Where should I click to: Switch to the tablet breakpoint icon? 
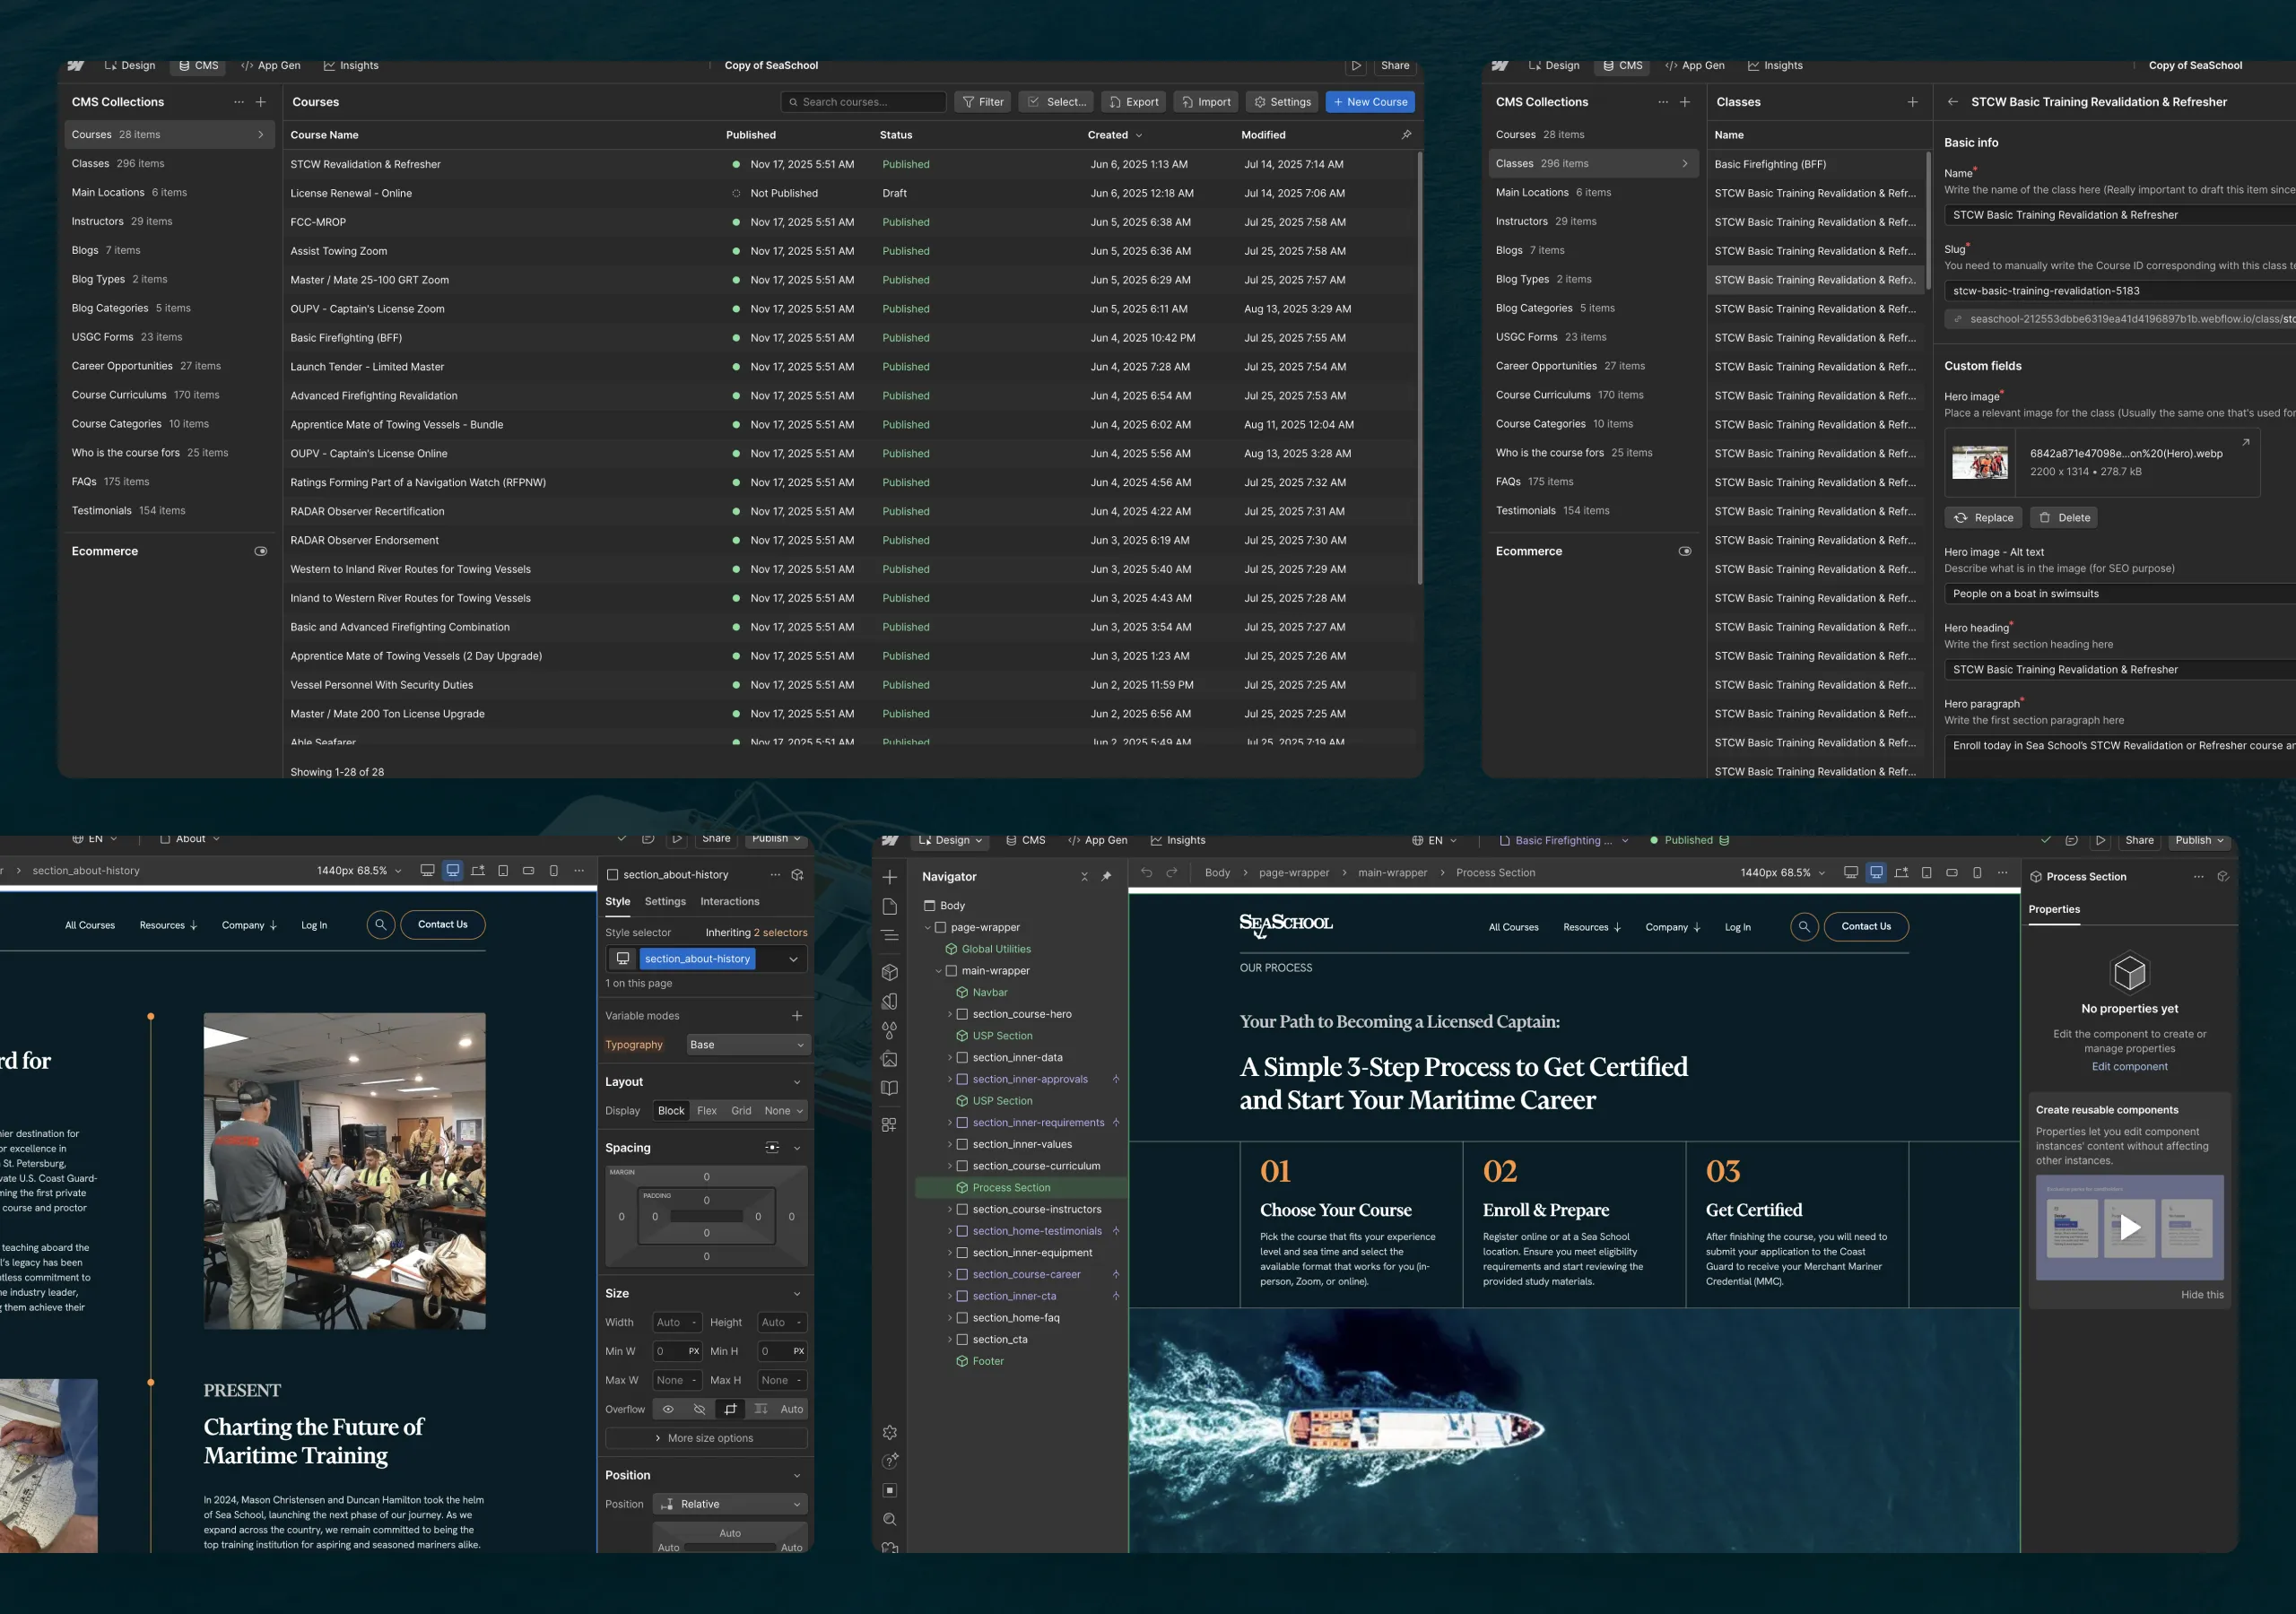(1926, 872)
